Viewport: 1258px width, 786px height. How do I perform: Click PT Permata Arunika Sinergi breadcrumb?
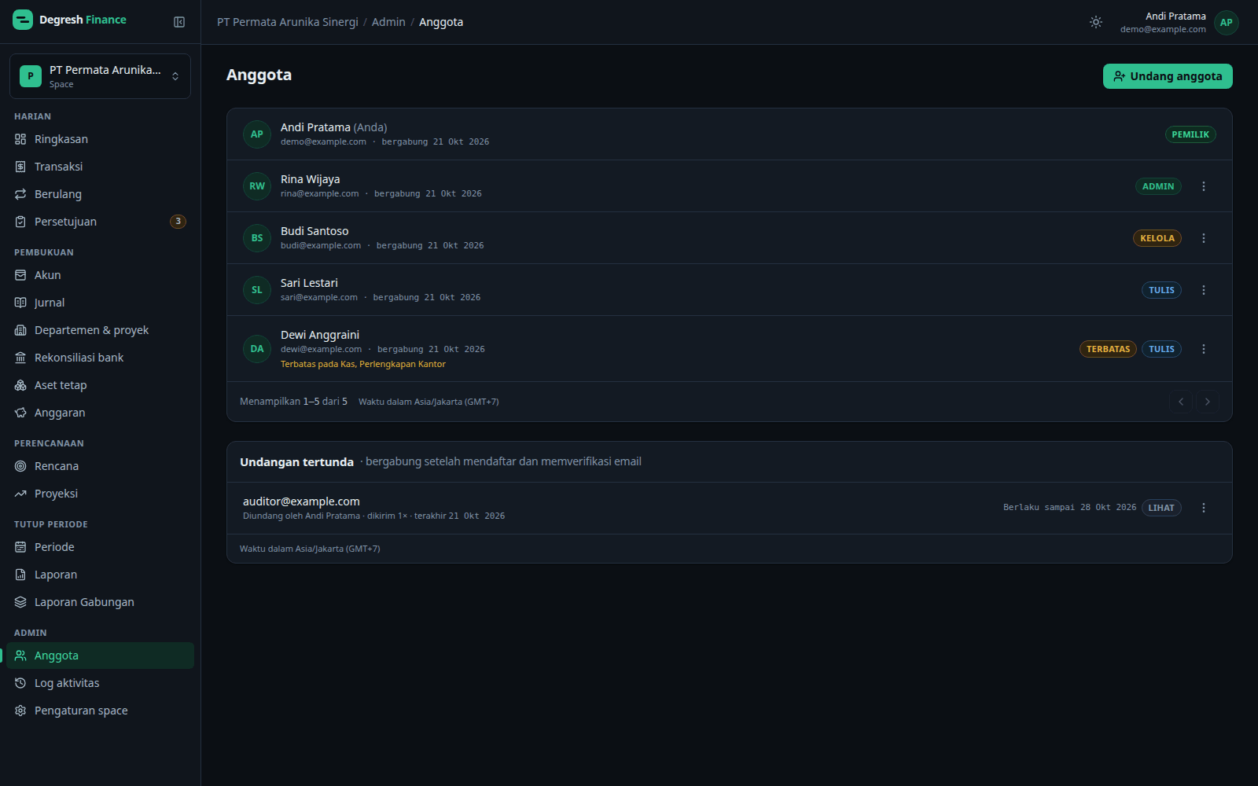288,22
